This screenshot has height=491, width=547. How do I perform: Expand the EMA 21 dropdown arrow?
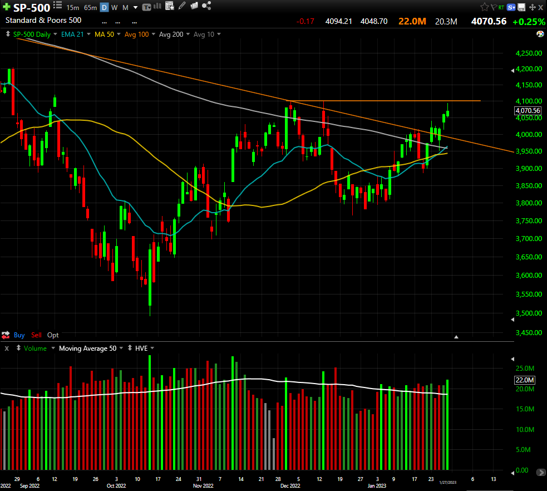(x=88, y=34)
